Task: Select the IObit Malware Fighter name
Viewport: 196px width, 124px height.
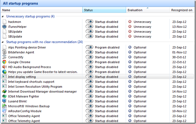Action: tap(24, 96)
